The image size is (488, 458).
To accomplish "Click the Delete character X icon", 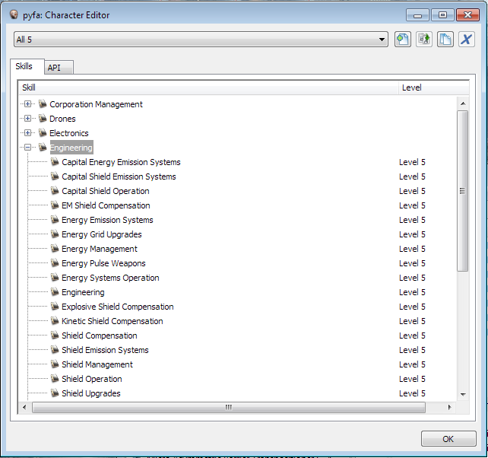I will click(x=466, y=40).
